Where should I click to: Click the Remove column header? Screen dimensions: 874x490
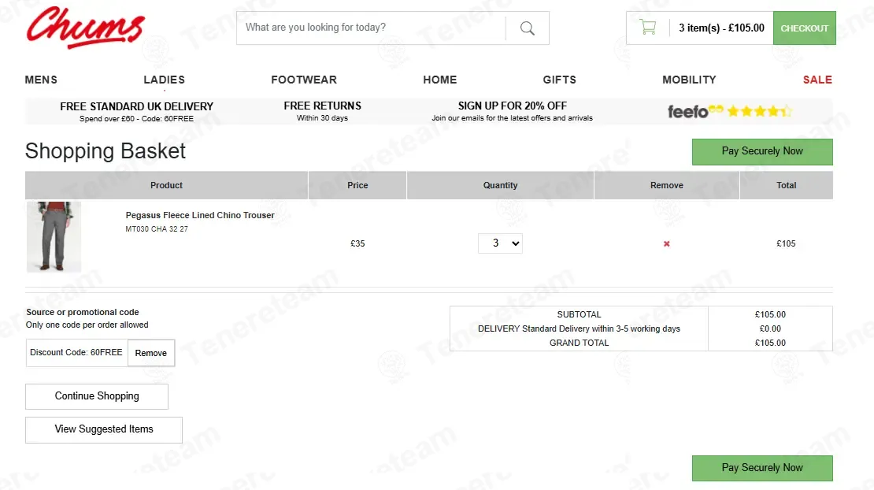(x=667, y=185)
